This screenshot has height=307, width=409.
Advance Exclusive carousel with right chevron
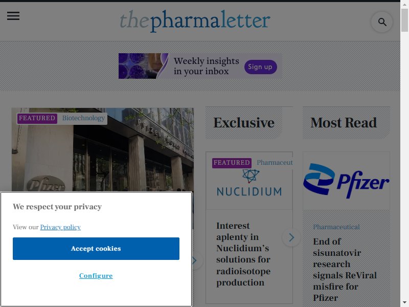tap(291, 237)
